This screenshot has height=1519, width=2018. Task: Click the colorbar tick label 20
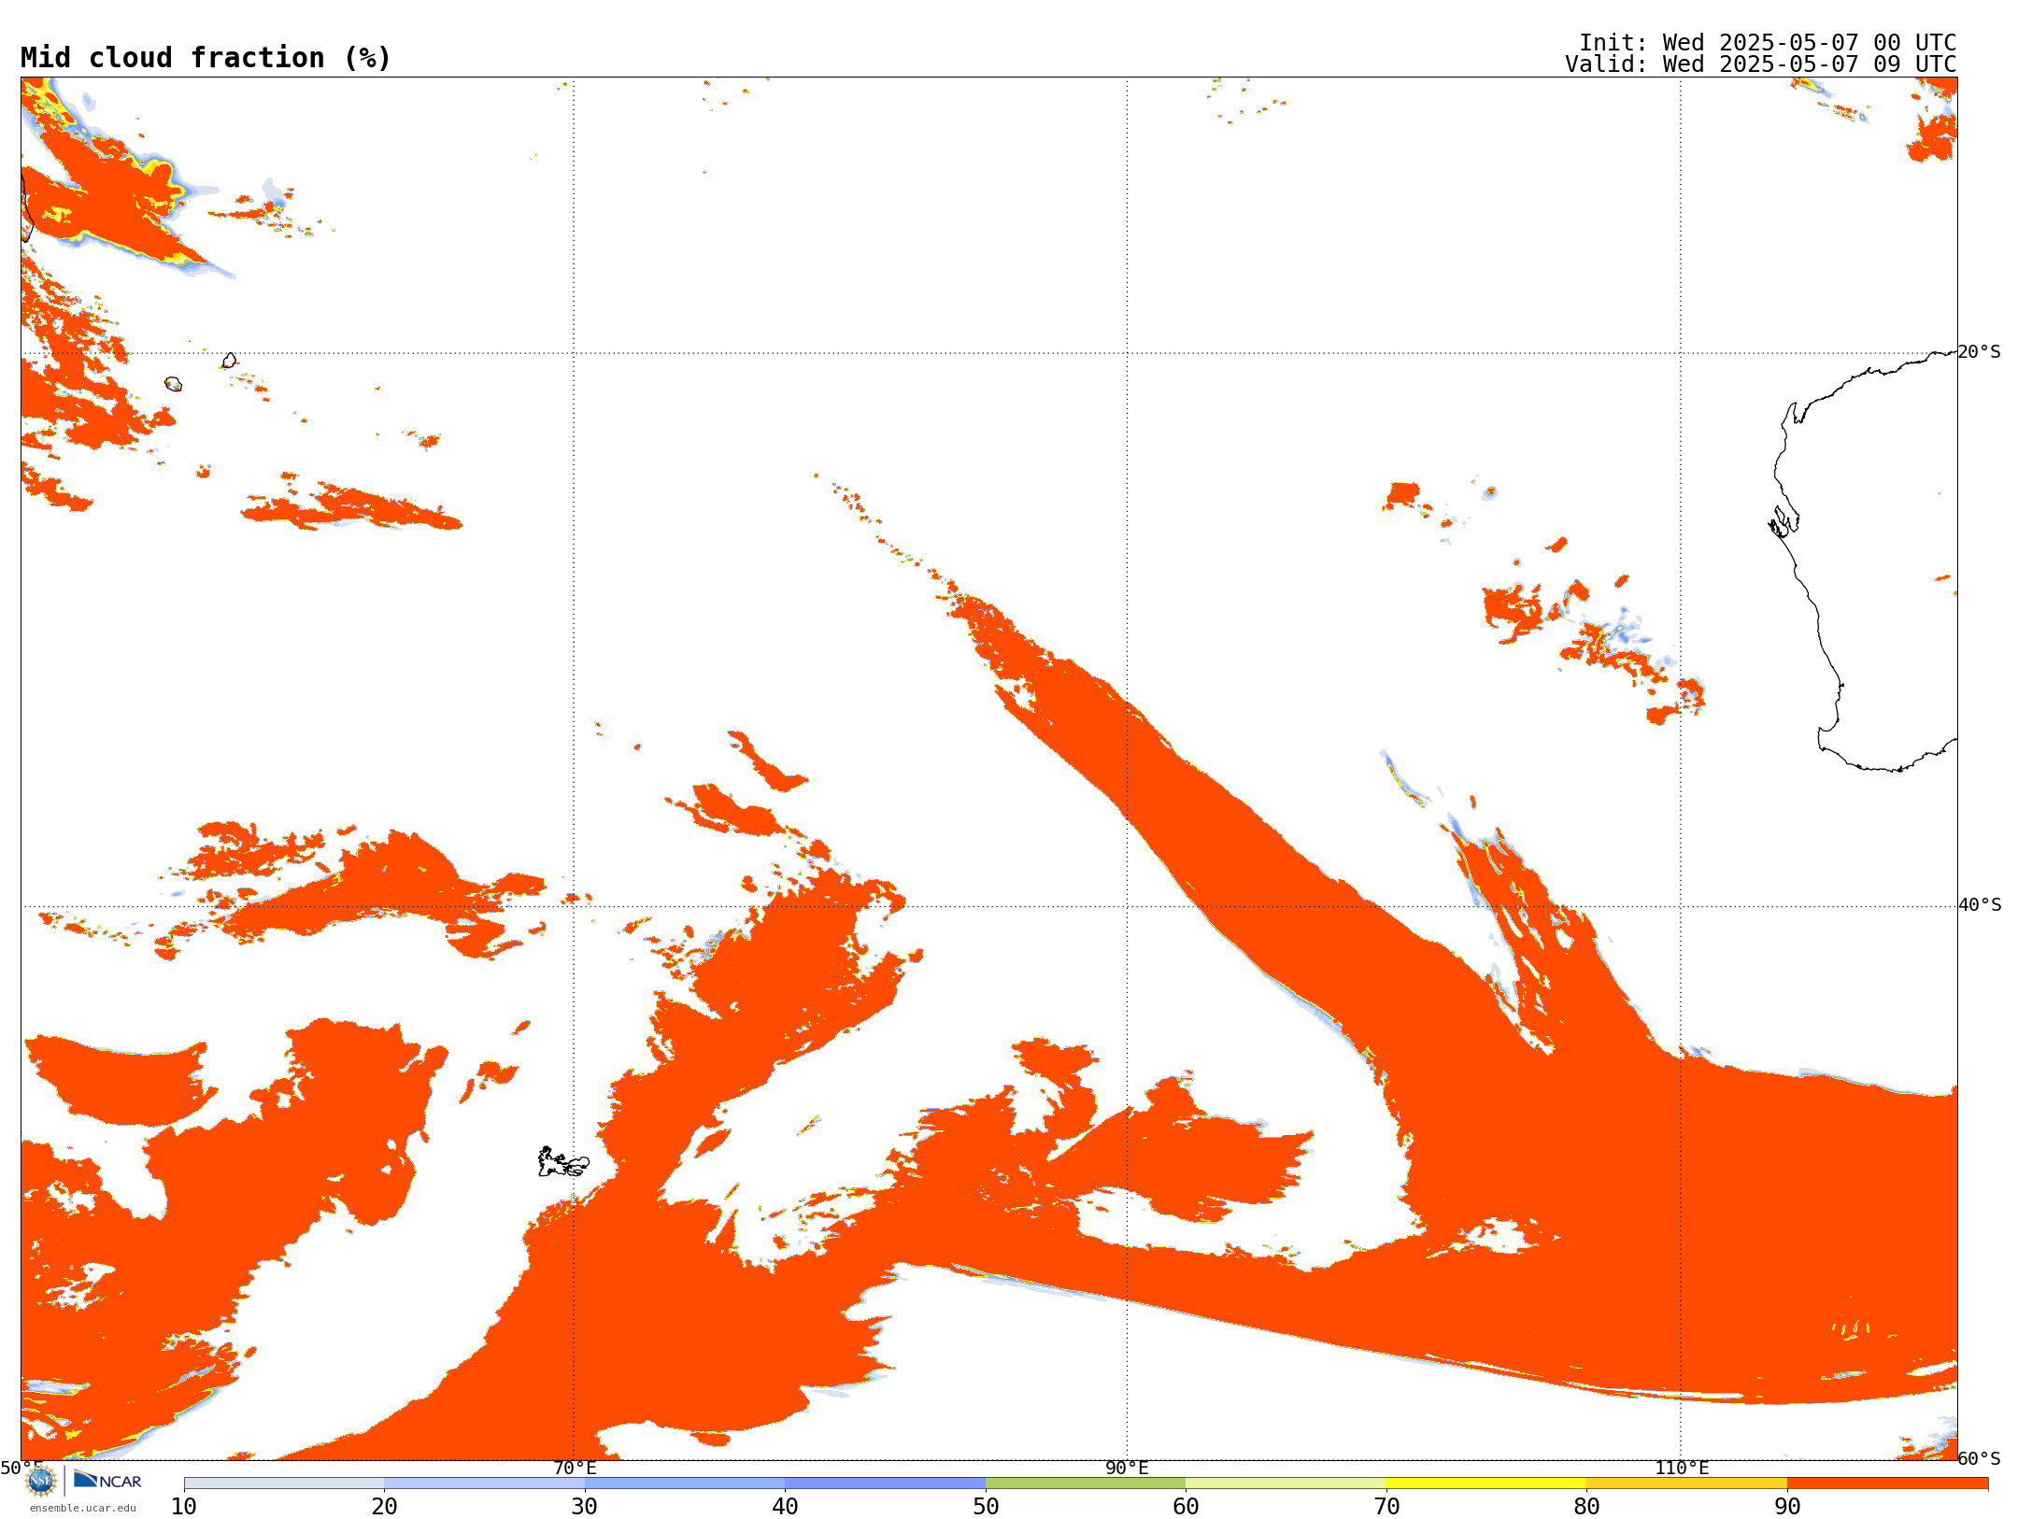384,1506
